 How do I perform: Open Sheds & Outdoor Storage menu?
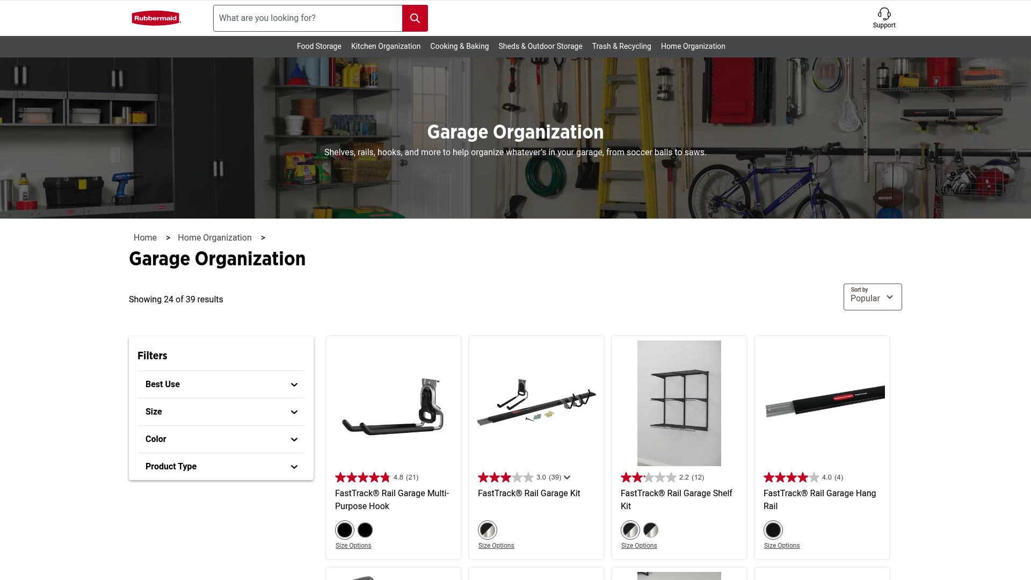pyautogui.click(x=540, y=47)
